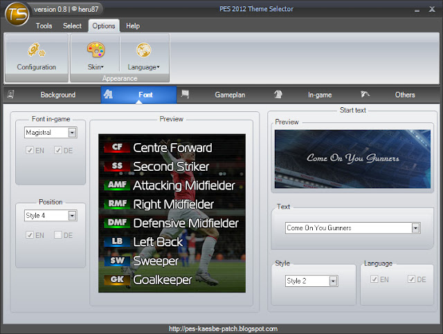Expand the Magistral font dropdown

tap(72, 132)
